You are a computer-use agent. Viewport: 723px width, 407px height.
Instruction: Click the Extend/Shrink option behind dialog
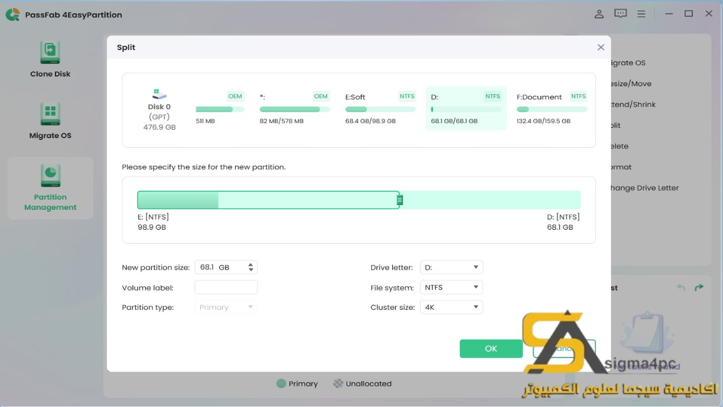pyautogui.click(x=633, y=104)
